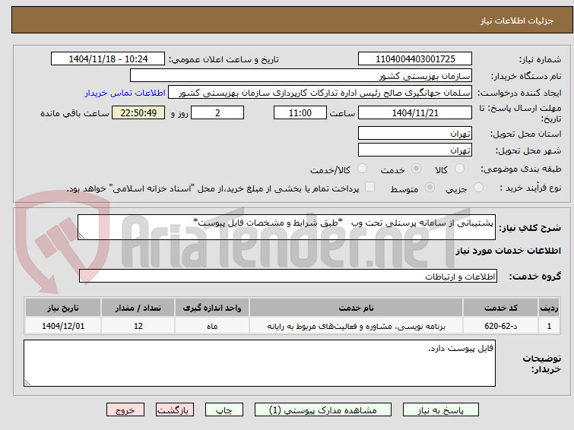This screenshot has width=574, height=430.
Task: Click the resize handle of توضیحات خریدار box
Action: coord(27,383)
